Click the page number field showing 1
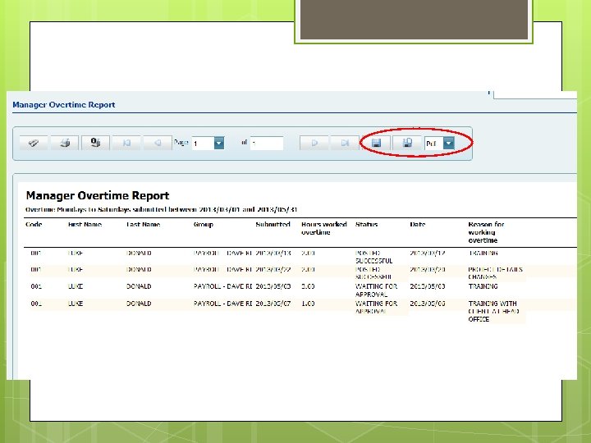The width and height of the screenshot is (591, 443). 204,143
